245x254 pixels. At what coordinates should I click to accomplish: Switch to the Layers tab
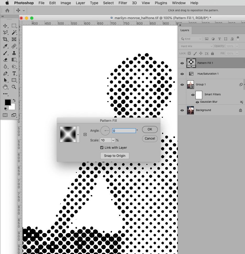pos(185,30)
